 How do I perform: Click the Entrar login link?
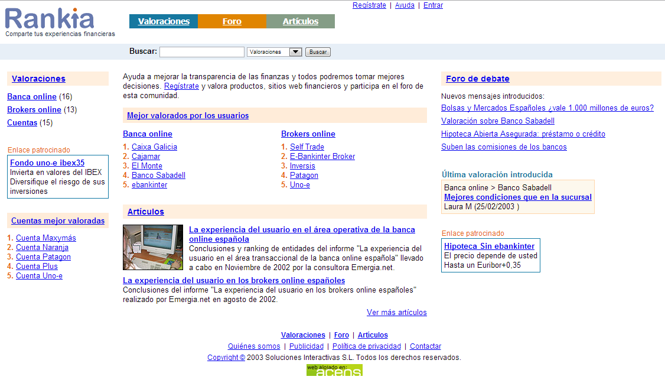point(433,5)
